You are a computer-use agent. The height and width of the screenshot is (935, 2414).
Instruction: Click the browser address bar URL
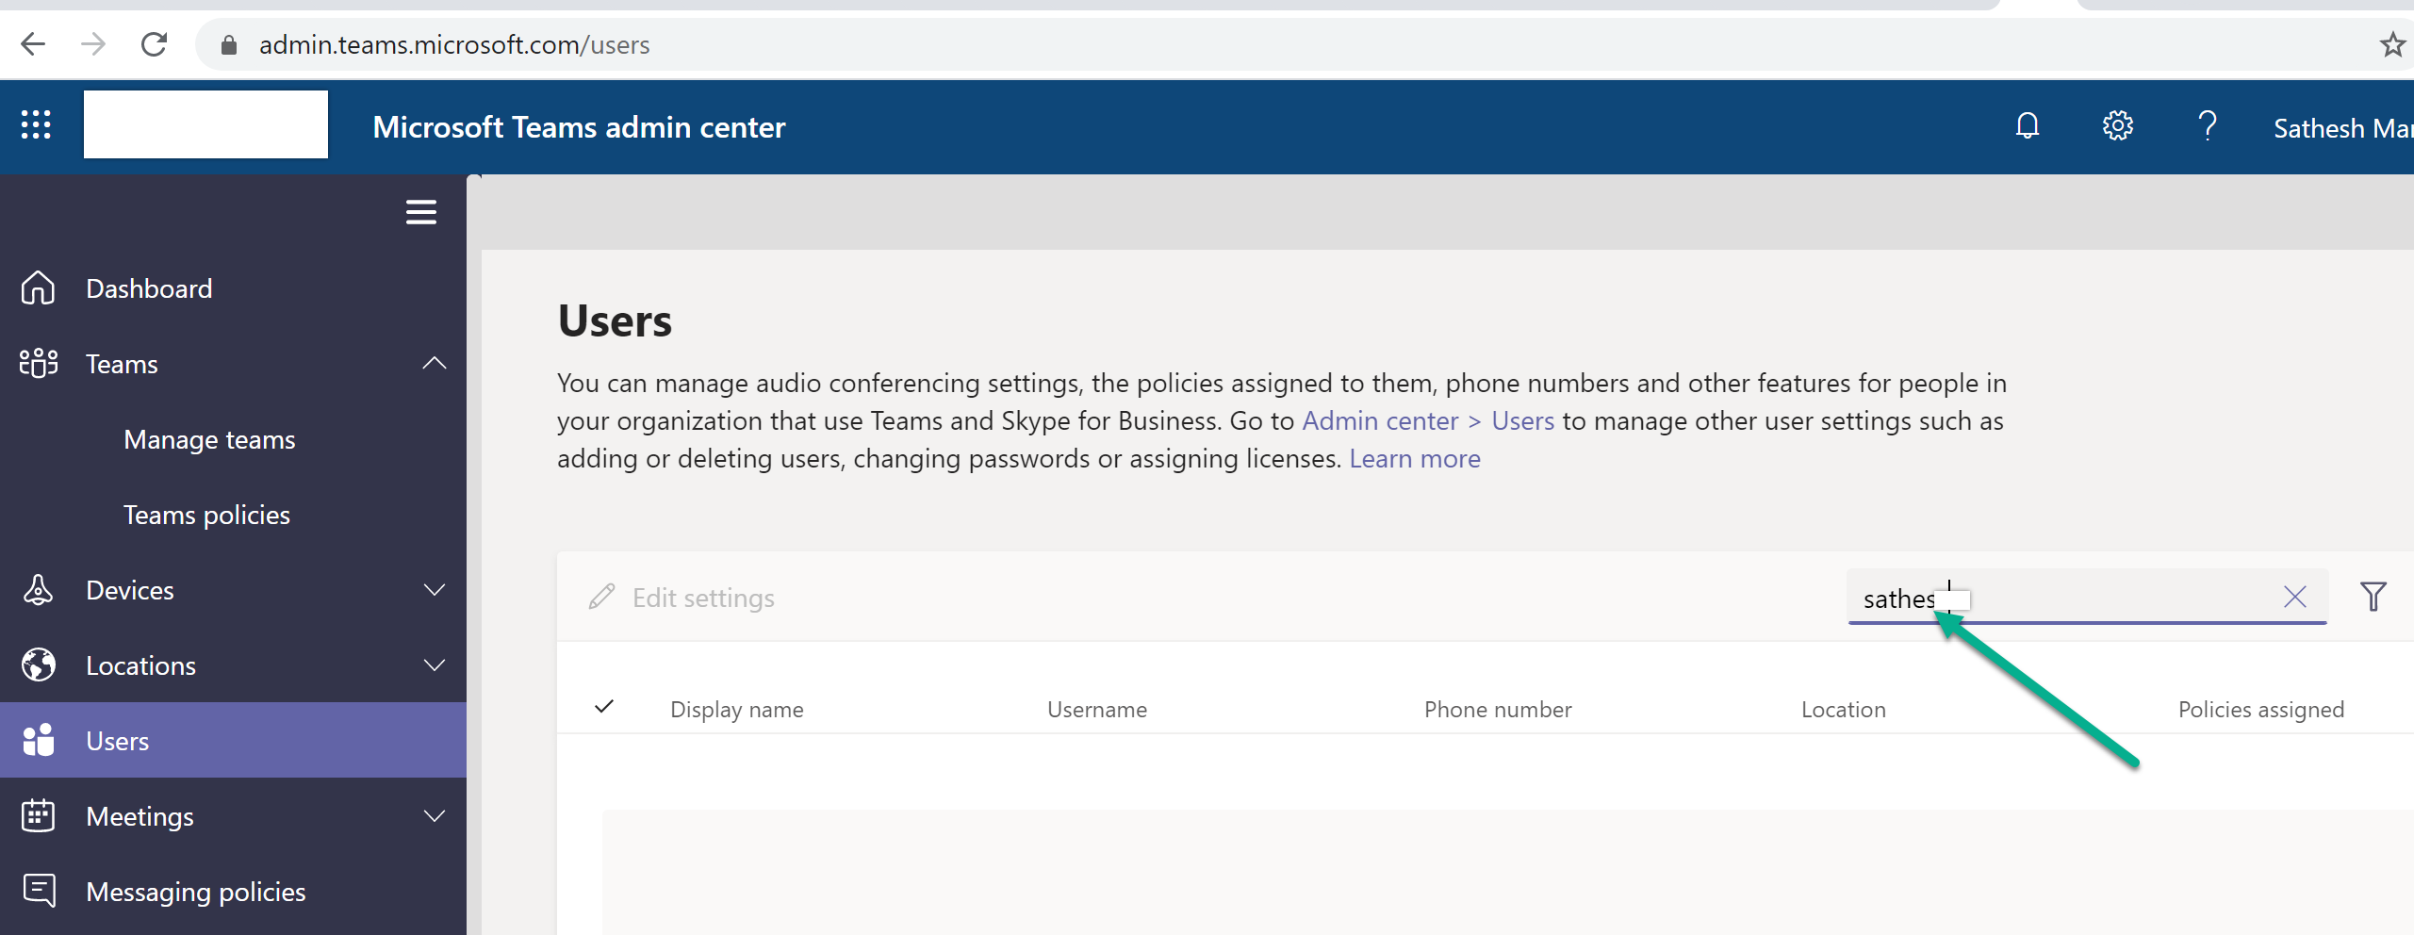(454, 44)
